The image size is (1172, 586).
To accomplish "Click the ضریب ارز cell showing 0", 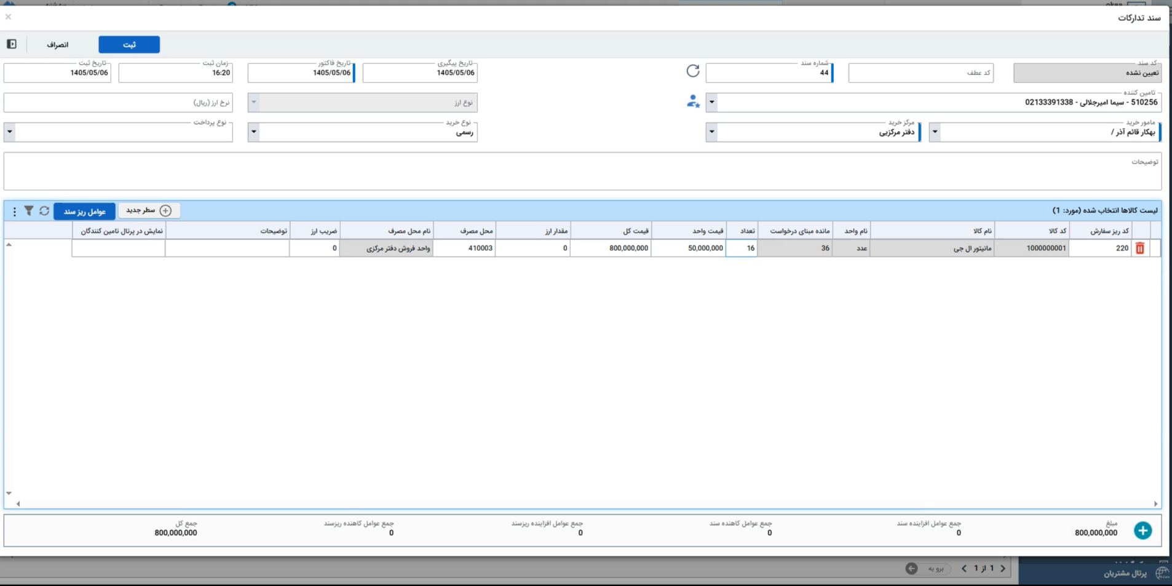I will tap(314, 248).
